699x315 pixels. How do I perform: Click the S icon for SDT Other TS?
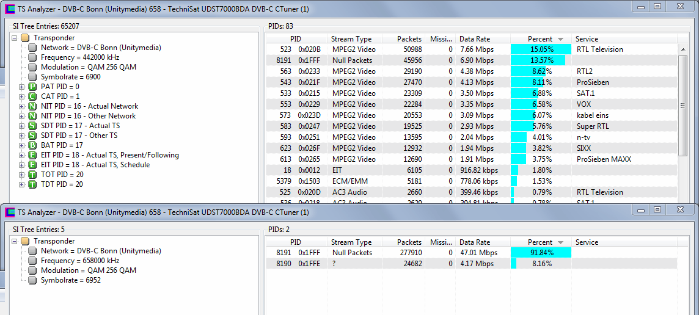32,136
